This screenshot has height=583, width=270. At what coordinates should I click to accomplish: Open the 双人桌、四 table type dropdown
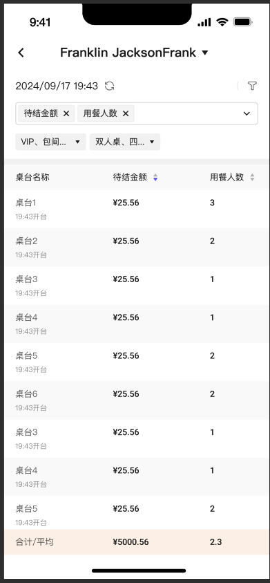[x=125, y=142]
